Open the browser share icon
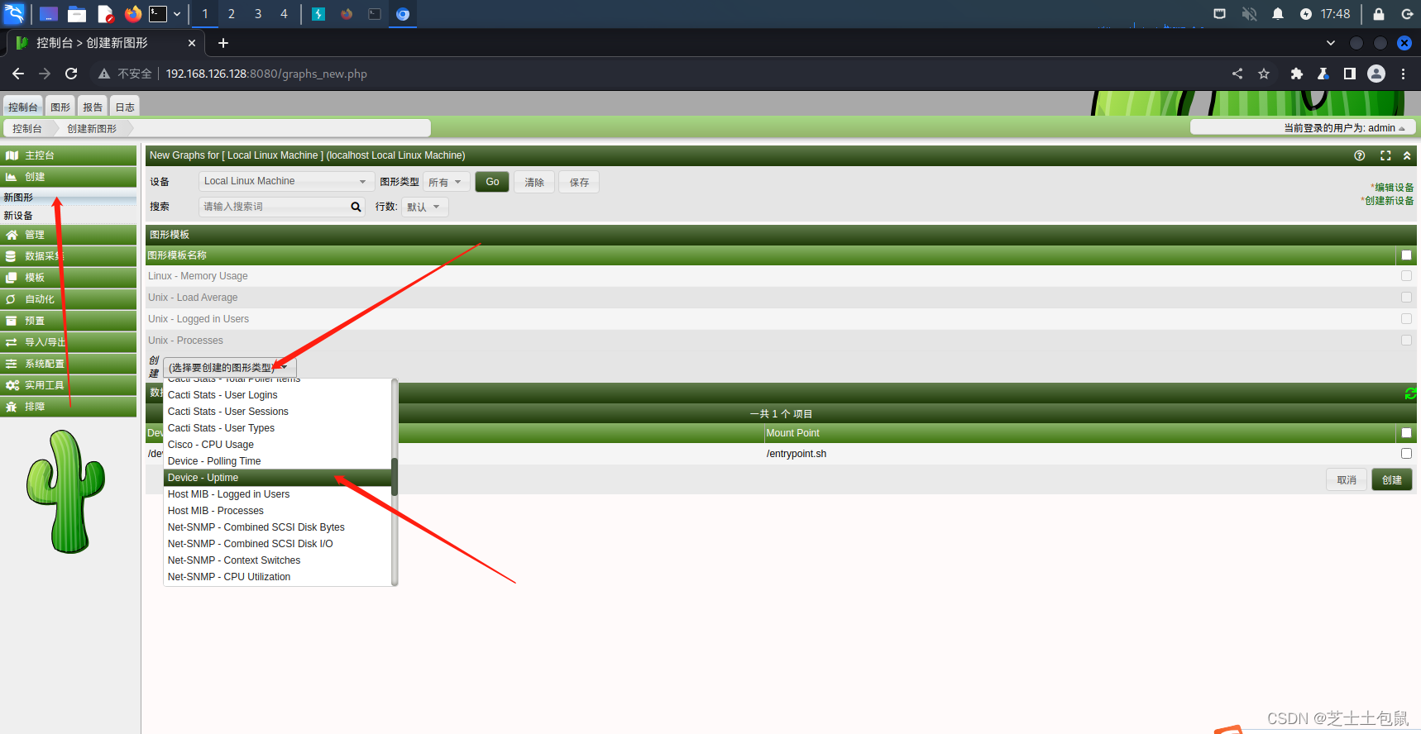The width and height of the screenshot is (1421, 734). click(x=1237, y=74)
